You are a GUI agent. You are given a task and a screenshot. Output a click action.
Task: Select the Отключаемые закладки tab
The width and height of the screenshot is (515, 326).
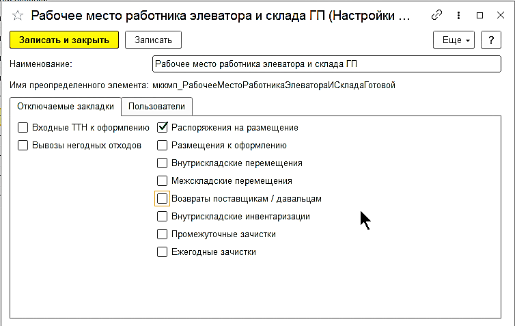[x=66, y=107]
